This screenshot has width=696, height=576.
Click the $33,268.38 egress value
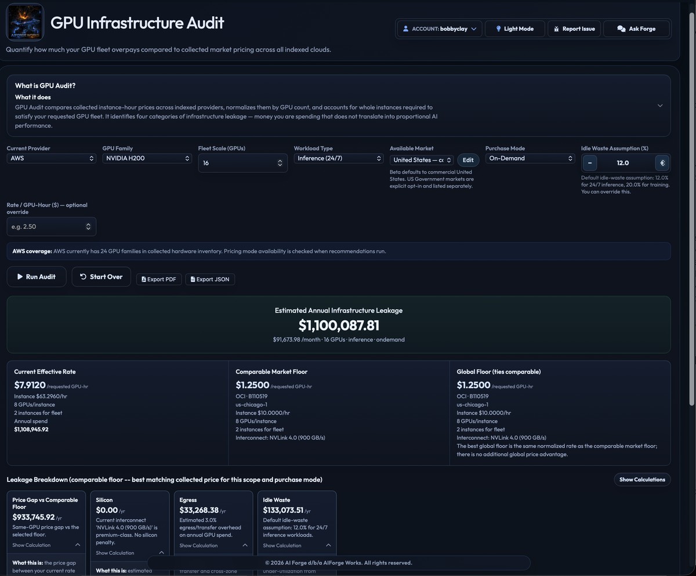199,510
